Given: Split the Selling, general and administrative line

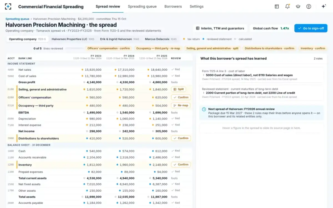Looking at the screenshot, I should 178,89.
